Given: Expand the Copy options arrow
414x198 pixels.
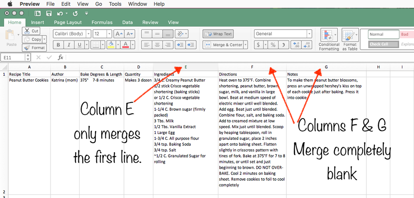Looking at the screenshot, I should (x=44, y=39).
